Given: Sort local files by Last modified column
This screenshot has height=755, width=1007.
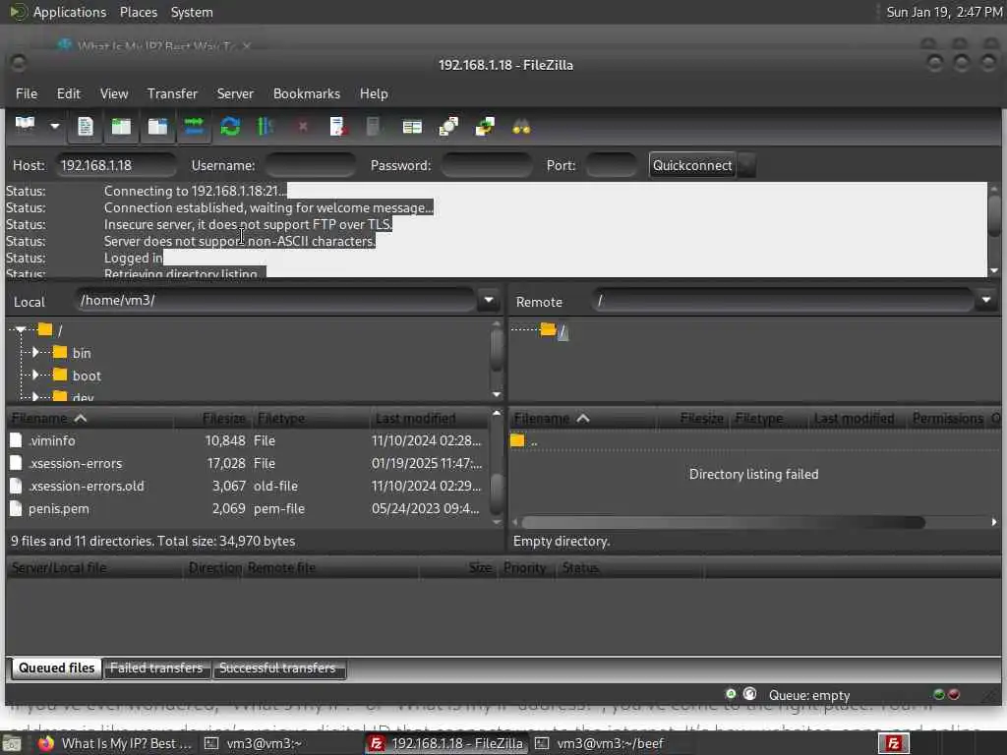Looking at the screenshot, I should [429, 419].
